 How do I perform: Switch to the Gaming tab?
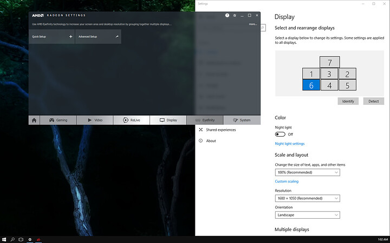click(58, 120)
